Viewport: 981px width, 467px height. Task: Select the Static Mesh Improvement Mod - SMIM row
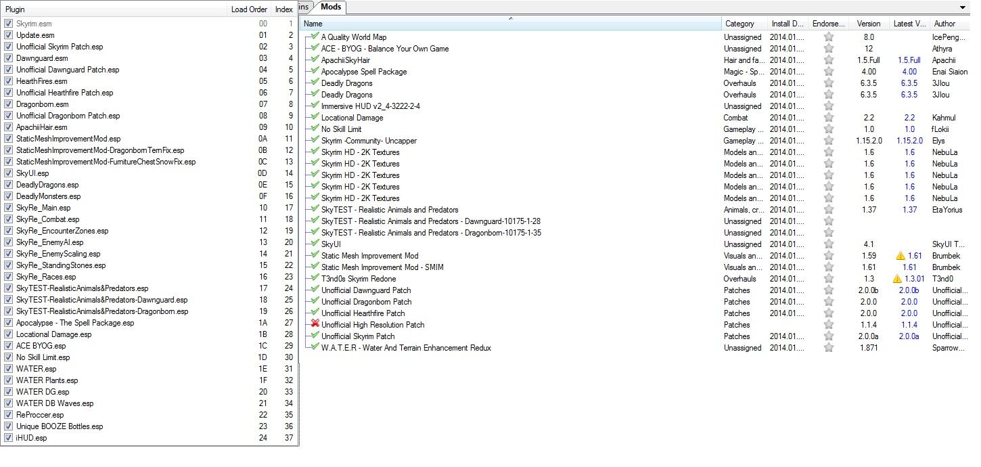click(635, 267)
